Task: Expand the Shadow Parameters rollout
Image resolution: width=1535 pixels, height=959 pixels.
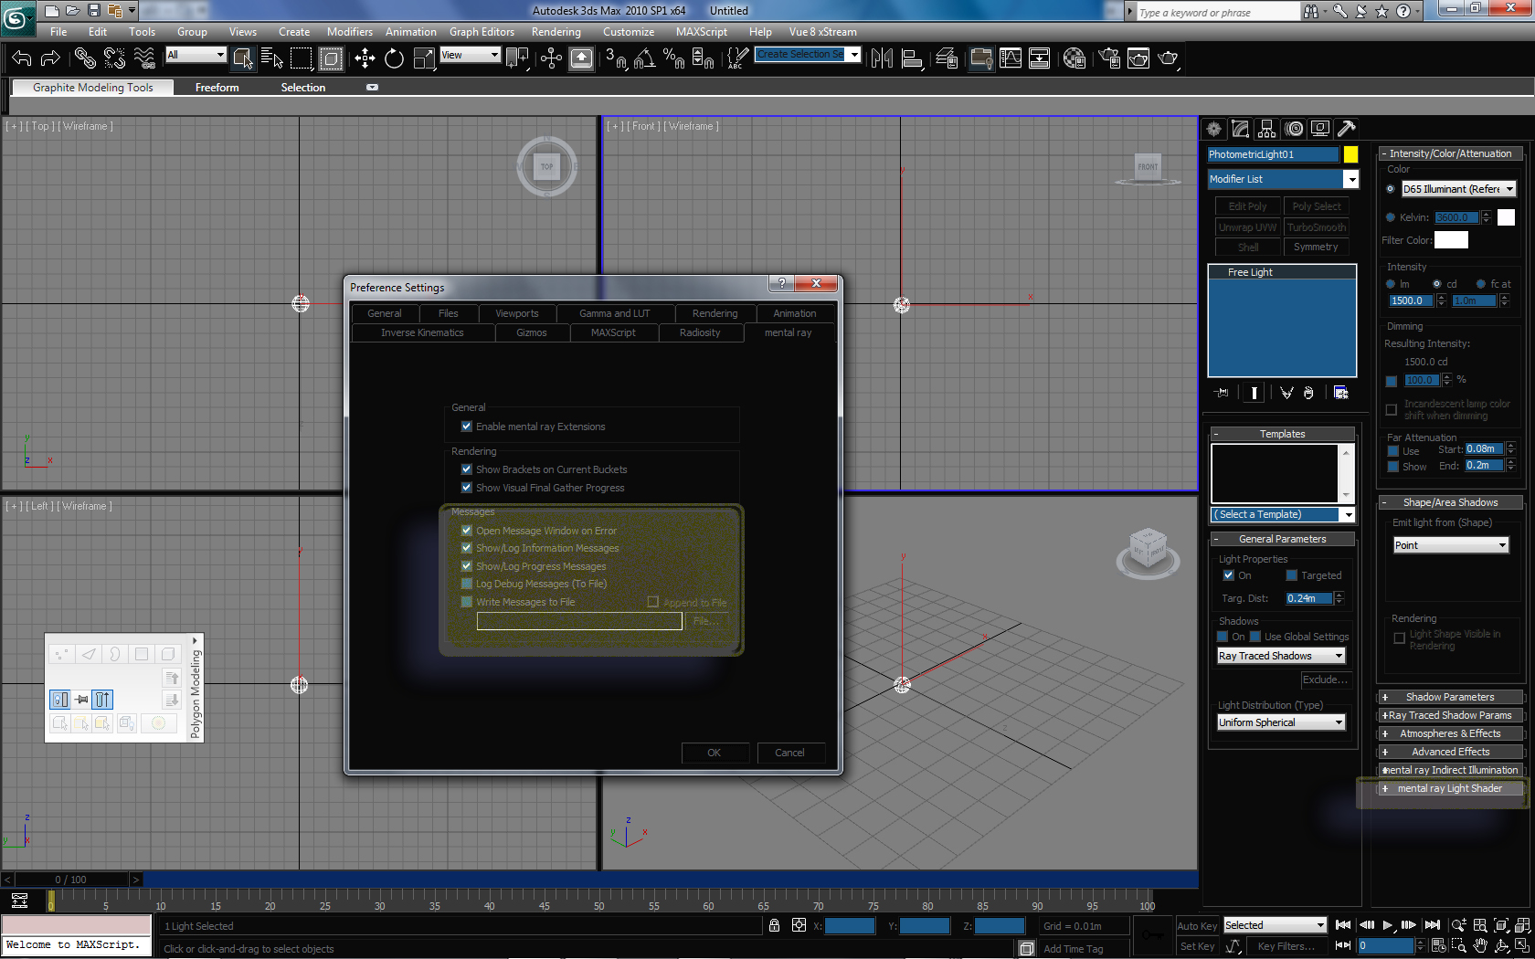Action: tap(1451, 697)
